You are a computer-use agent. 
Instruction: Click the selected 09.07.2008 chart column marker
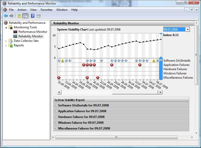click(161, 56)
